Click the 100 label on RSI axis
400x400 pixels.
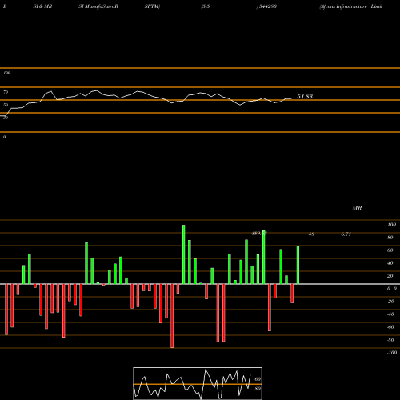[6, 73]
